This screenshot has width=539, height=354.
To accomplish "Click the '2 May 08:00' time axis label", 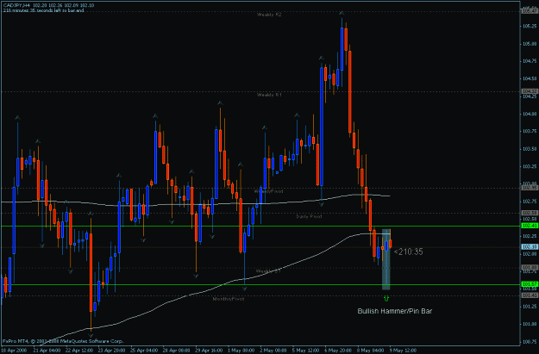I will coord(273,351).
